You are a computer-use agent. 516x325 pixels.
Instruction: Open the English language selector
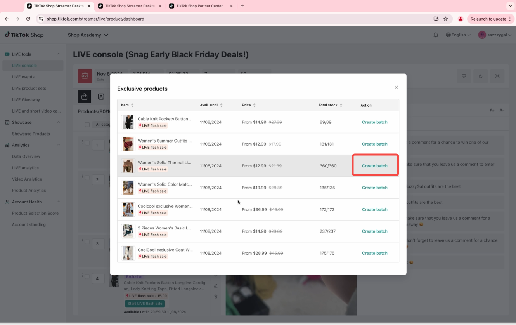tap(458, 35)
